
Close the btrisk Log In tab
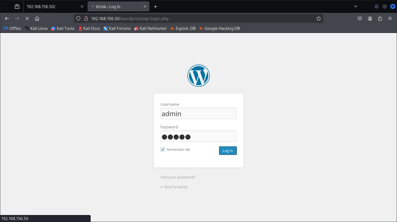click(x=145, y=6)
